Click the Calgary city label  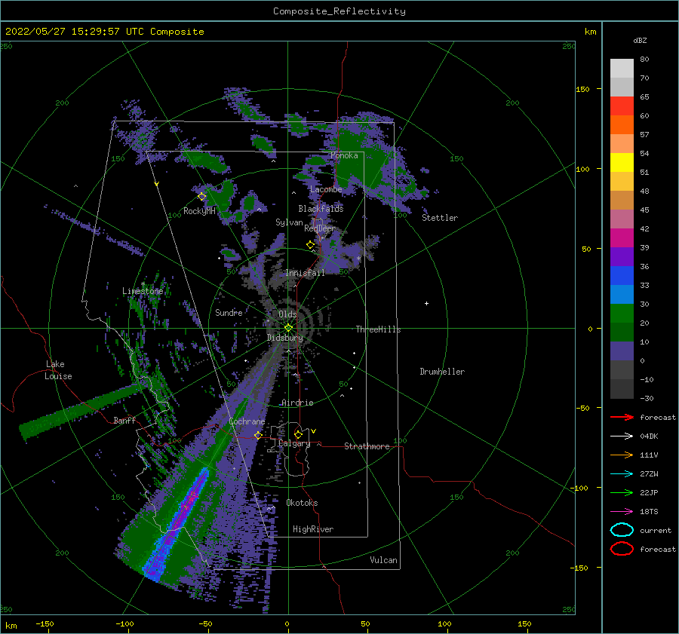coord(294,443)
